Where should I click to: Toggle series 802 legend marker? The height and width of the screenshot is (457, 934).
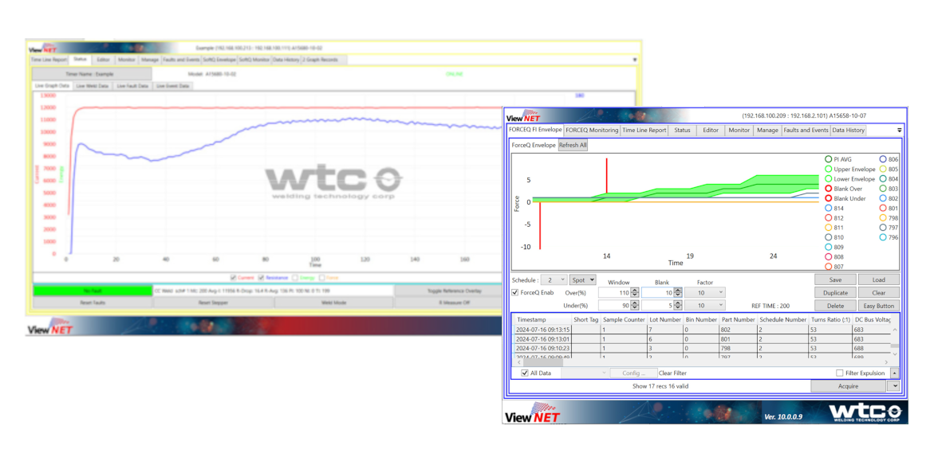click(x=883, y=198)
